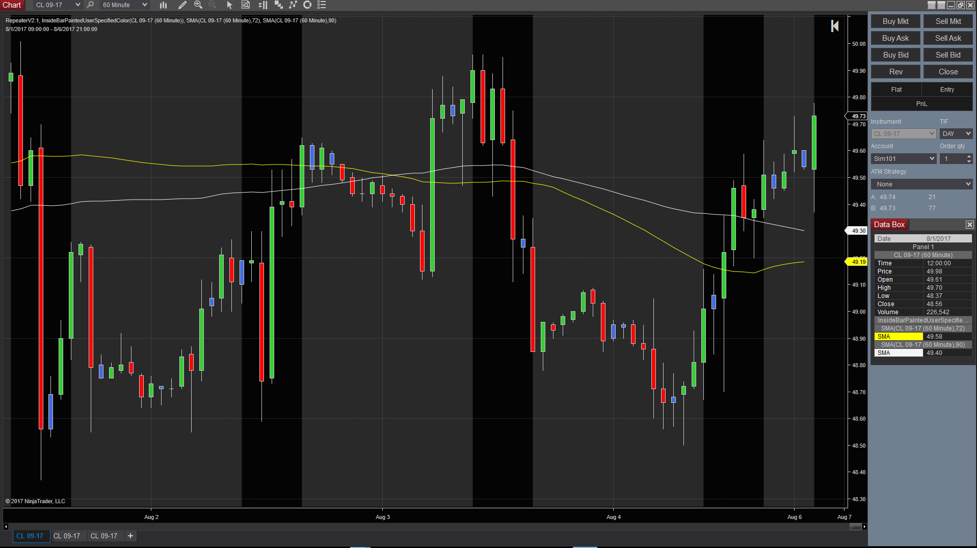The image size is (977, 548).
Task: Open the instrument search magnifier
Action: (91, 5)
